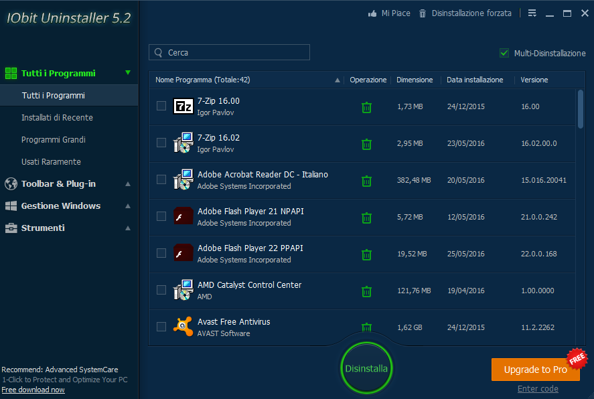
Task: Maximize the IObit Uninstaller window
Action: click(567, 13)
